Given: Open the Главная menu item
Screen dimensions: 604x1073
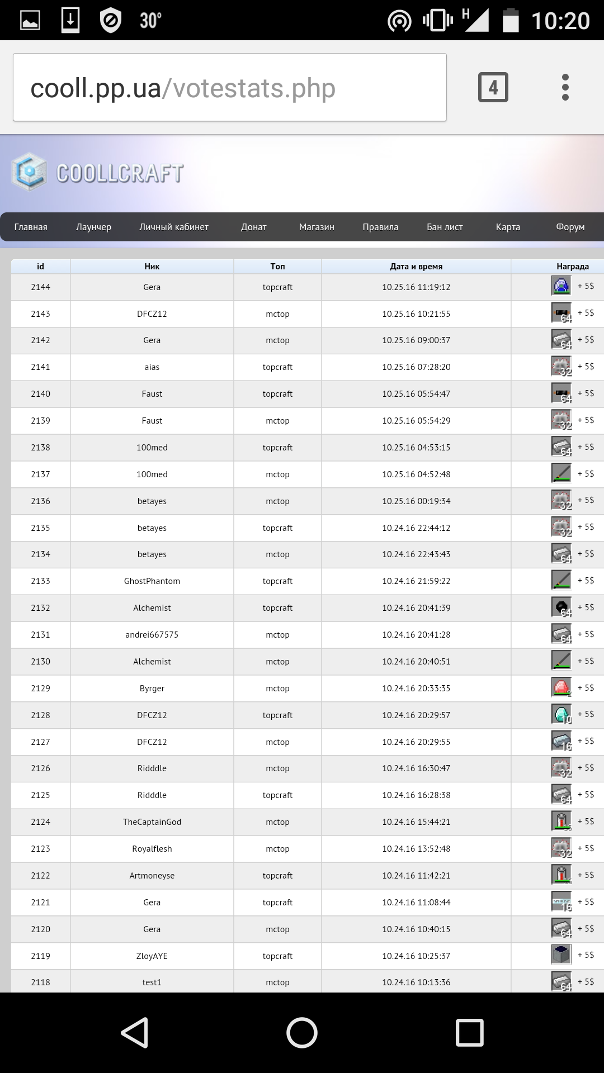Looking at the screenshot, I should point(31,227).
